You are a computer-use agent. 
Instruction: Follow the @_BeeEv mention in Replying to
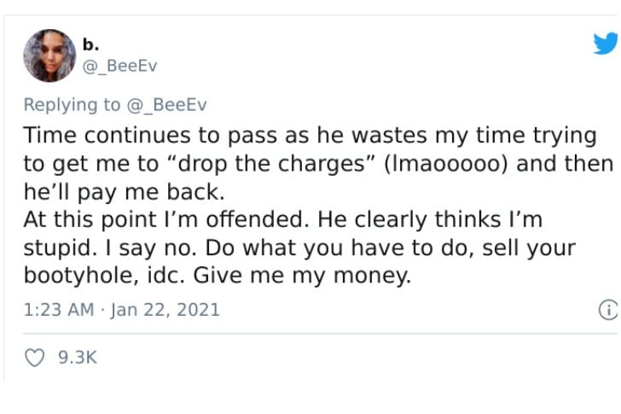point(166,105)
